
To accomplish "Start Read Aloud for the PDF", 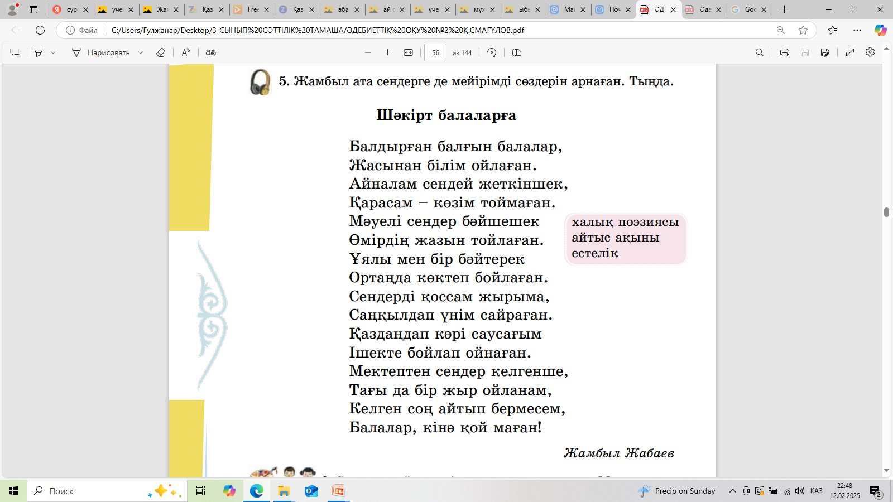I will [x=186, y=52].
